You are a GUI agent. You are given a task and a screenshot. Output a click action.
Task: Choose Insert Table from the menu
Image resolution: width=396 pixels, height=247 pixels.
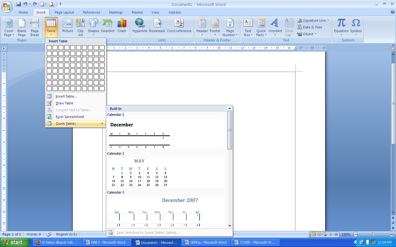tap(66, 96)
